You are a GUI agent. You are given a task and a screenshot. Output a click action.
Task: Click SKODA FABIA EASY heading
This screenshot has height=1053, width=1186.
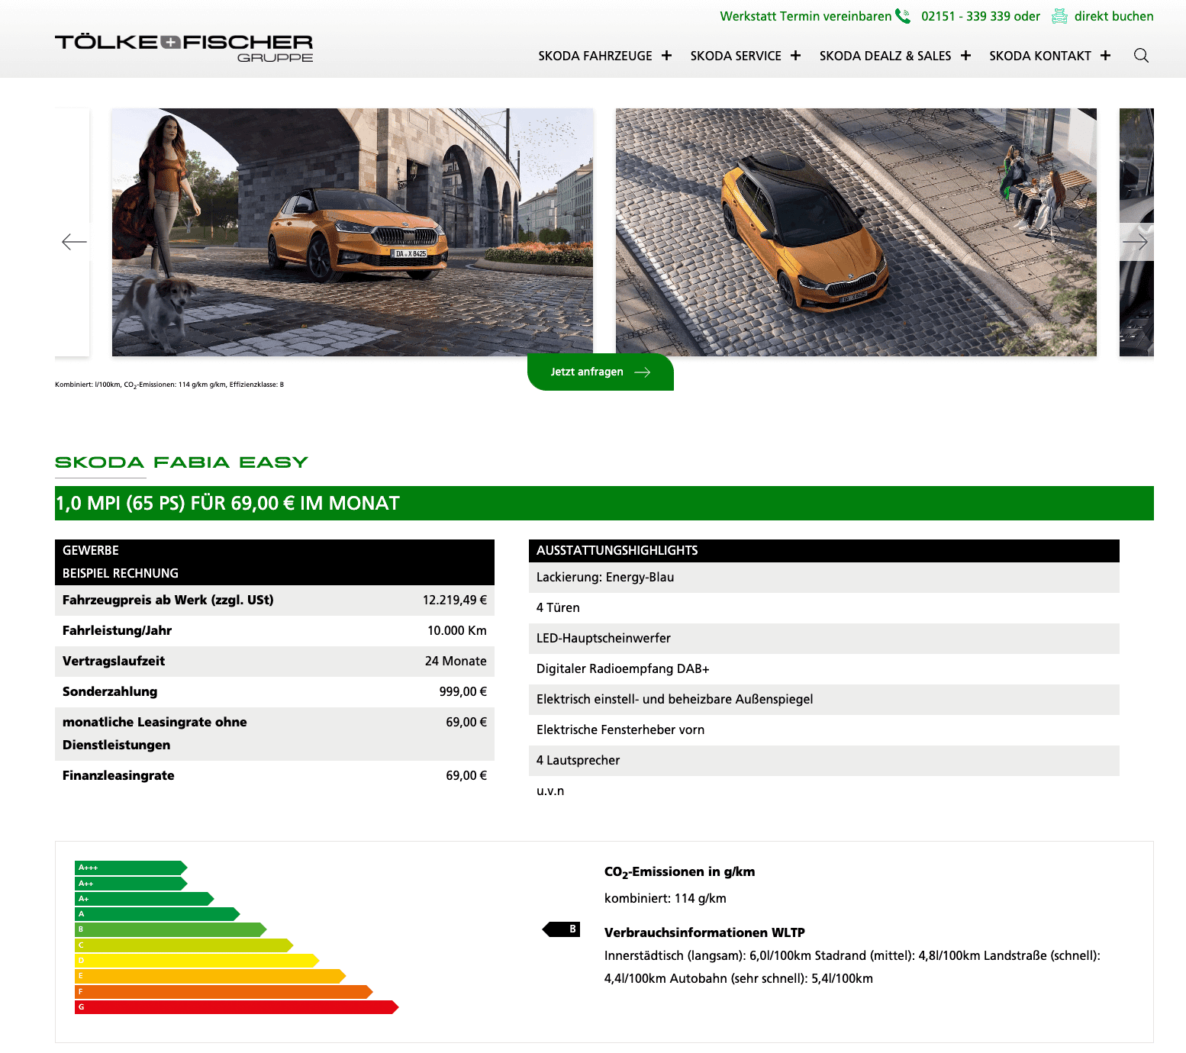click(x=182, y=462)
